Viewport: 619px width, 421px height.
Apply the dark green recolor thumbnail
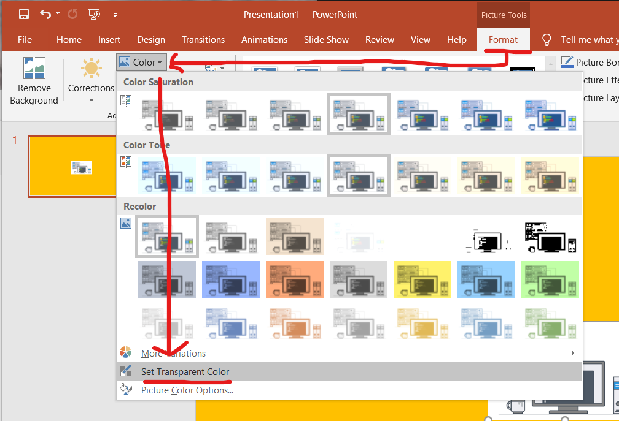pos(550,279)
